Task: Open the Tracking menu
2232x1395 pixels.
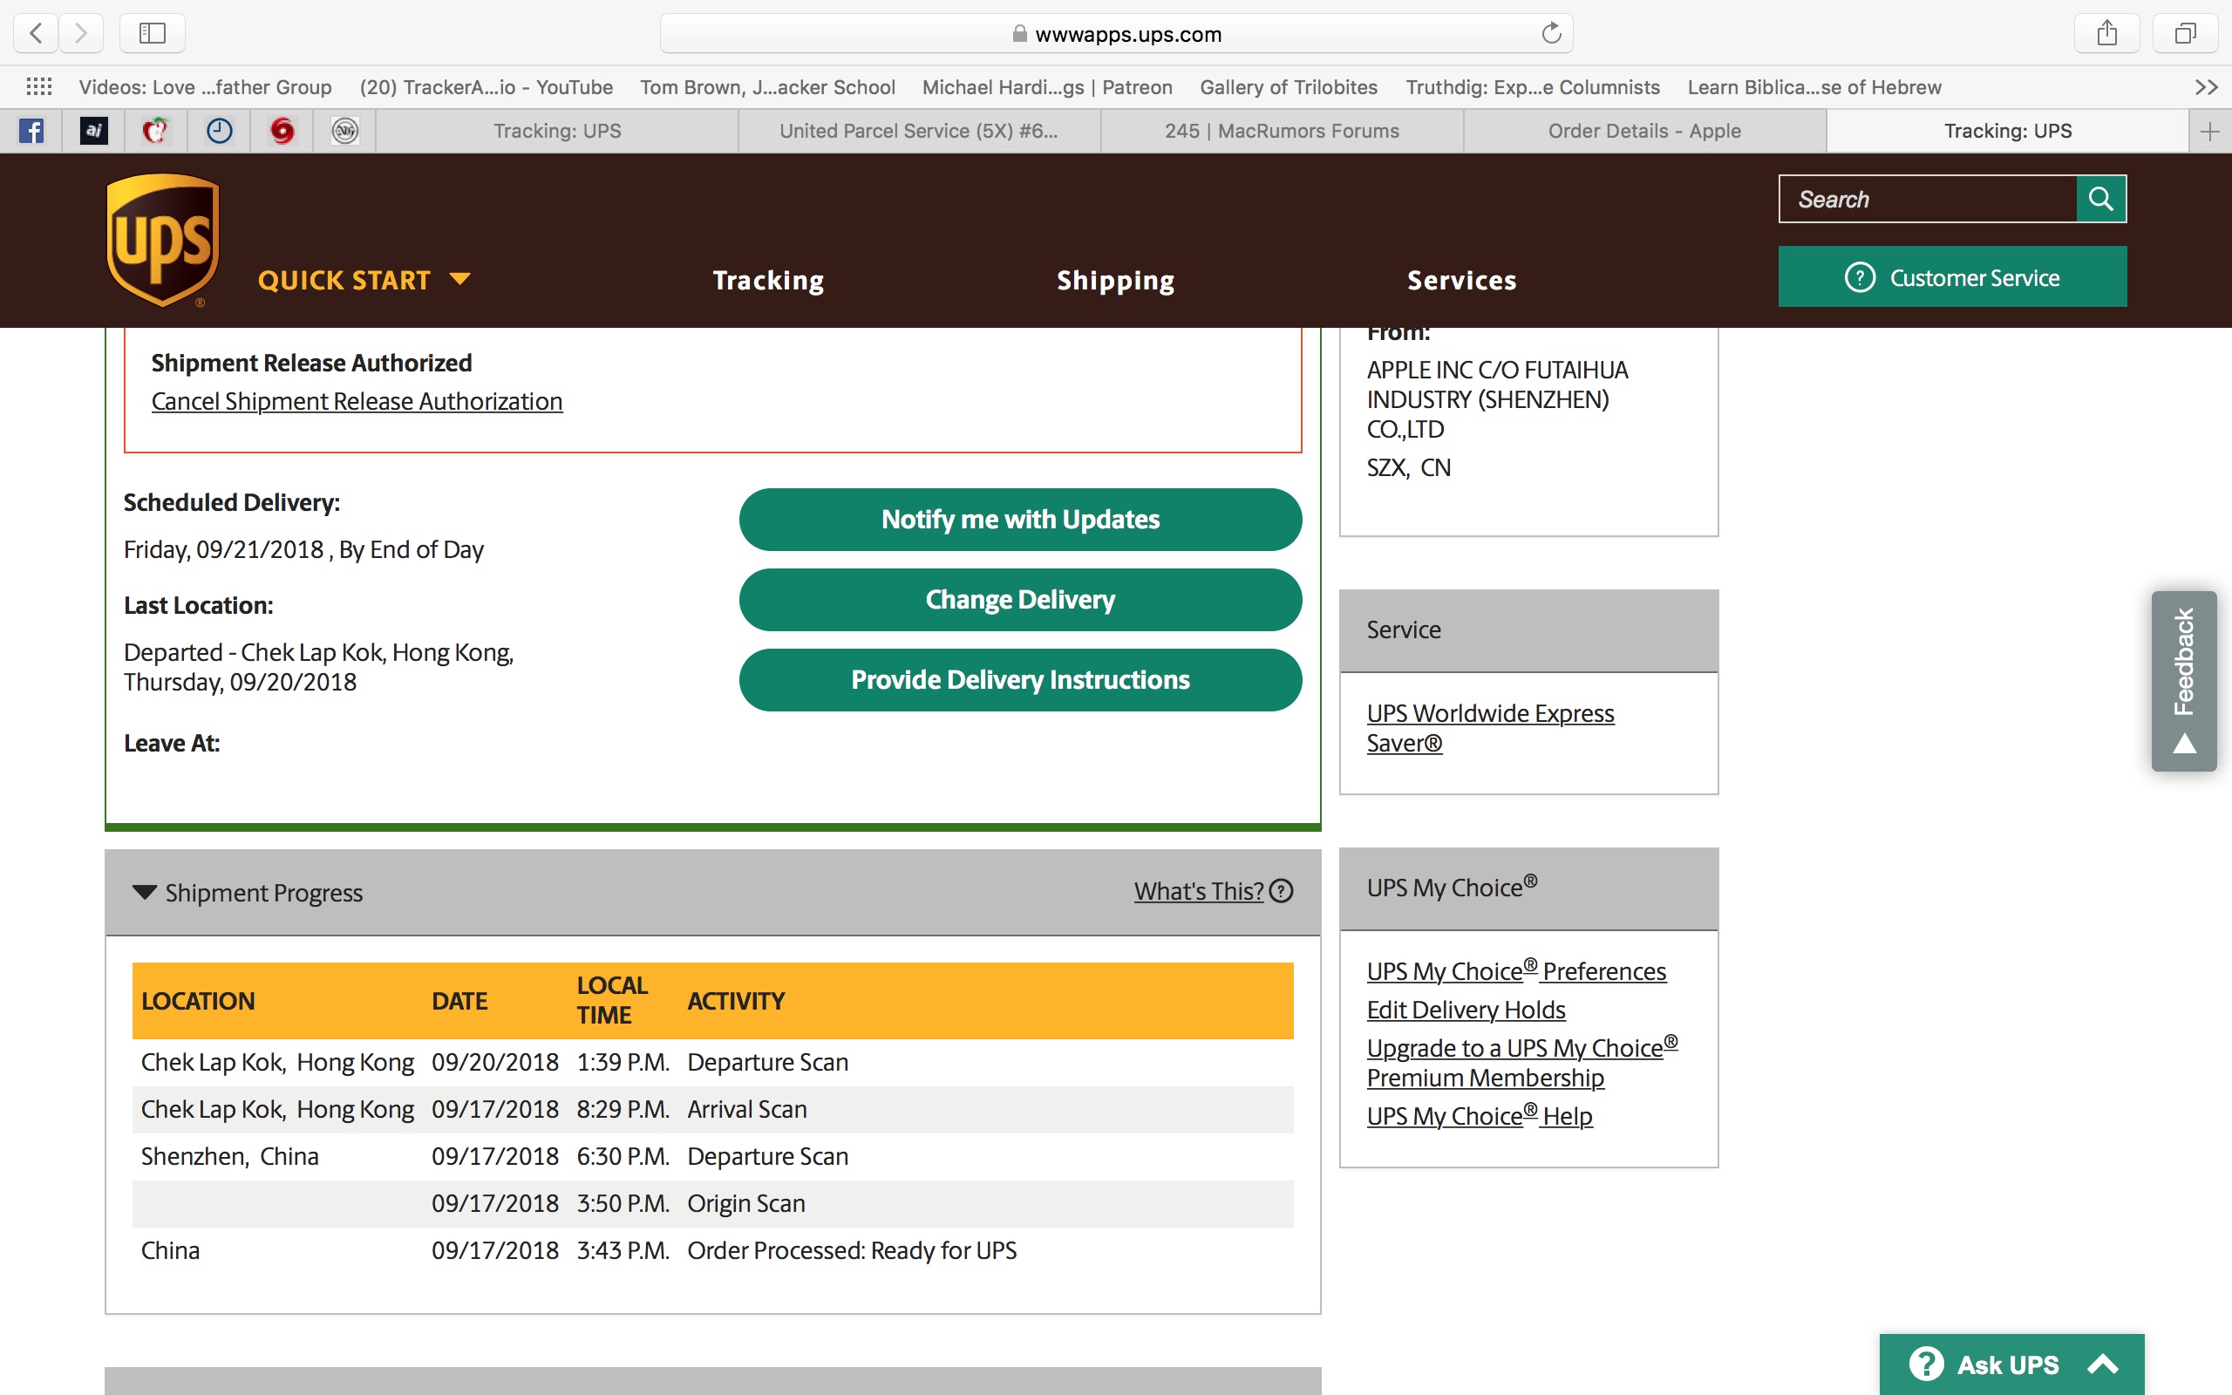Action: pos(768,280)
